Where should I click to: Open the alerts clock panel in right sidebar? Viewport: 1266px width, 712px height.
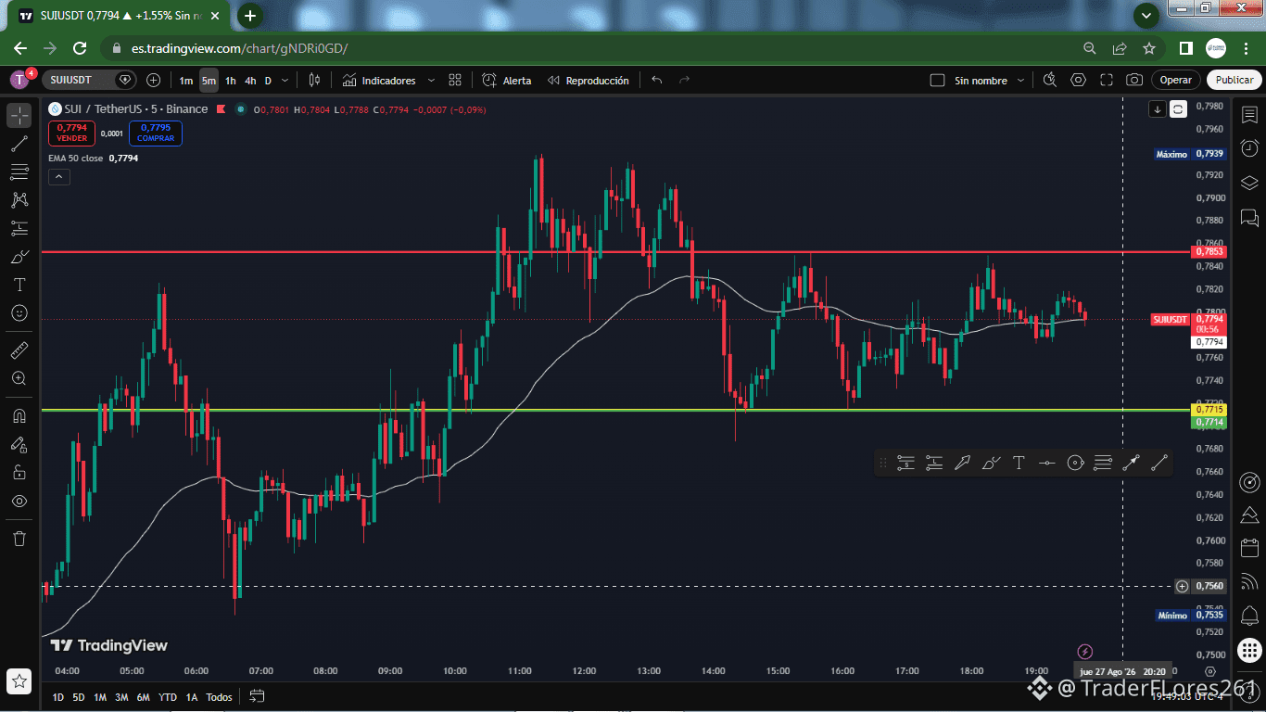[1249, 148]
